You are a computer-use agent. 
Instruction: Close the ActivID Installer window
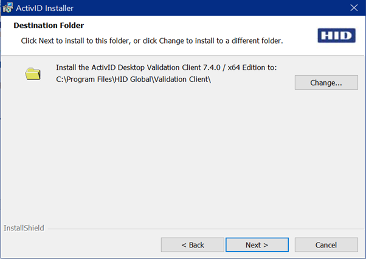[x=354, y=8]
